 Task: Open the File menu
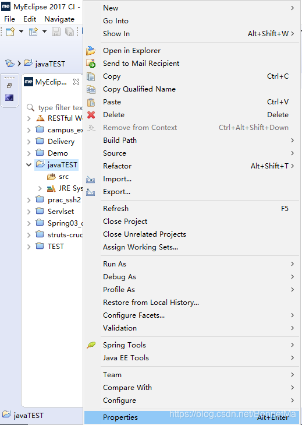pos(9,19)
